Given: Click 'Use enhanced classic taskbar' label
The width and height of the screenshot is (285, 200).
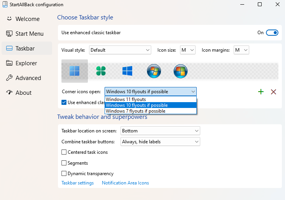Looking at the screenshot, I should point(91,33).
